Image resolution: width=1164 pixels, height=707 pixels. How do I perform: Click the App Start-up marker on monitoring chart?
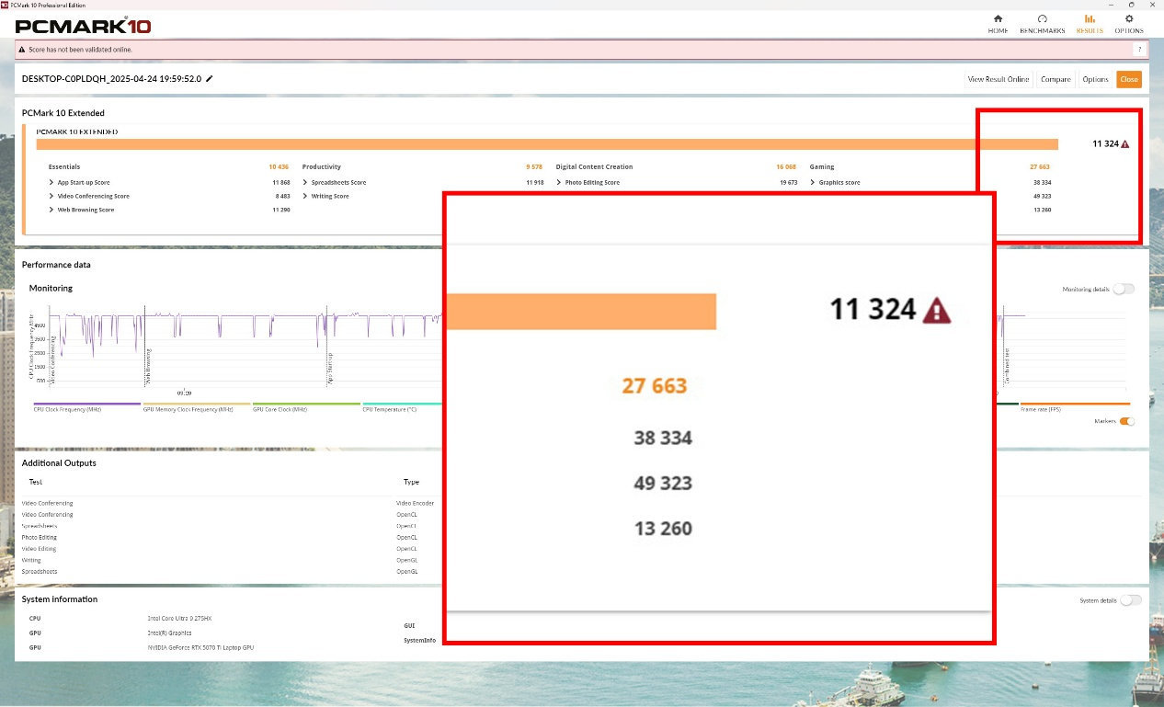pyautogui.click(x=331, y=366)
